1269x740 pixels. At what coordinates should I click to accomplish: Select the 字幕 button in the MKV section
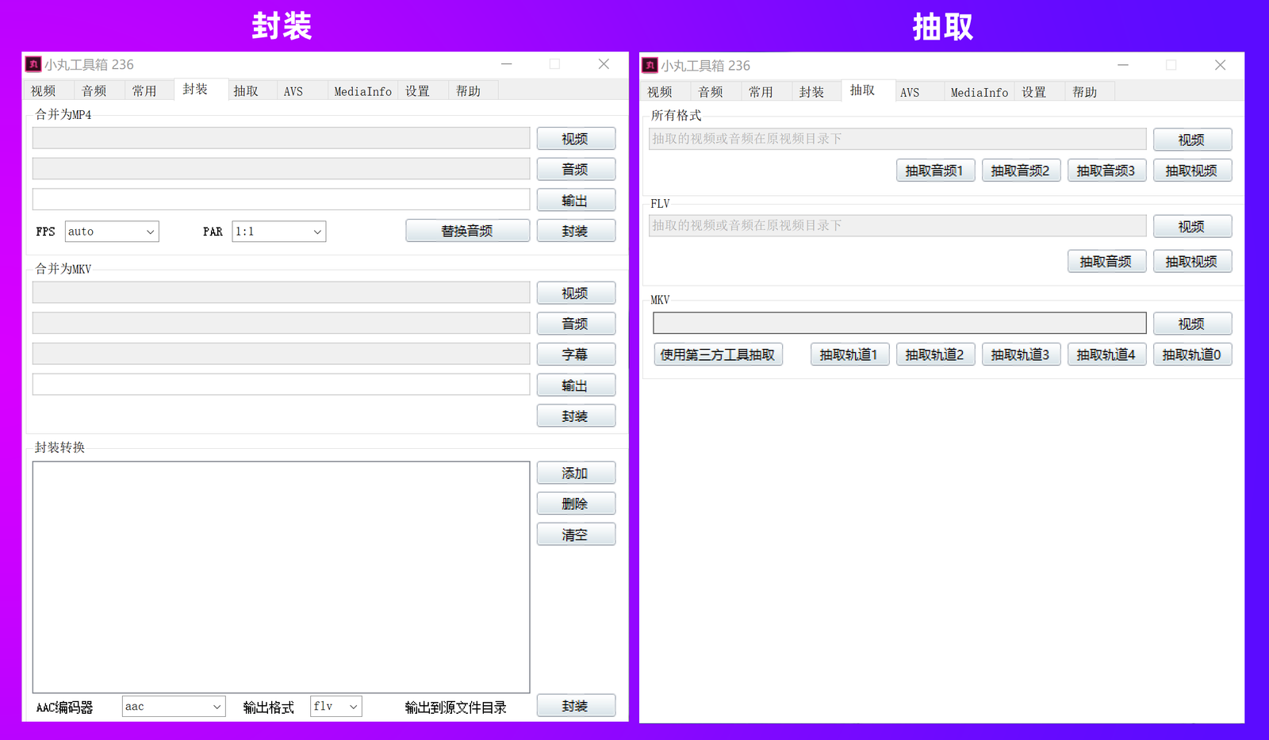576,354
